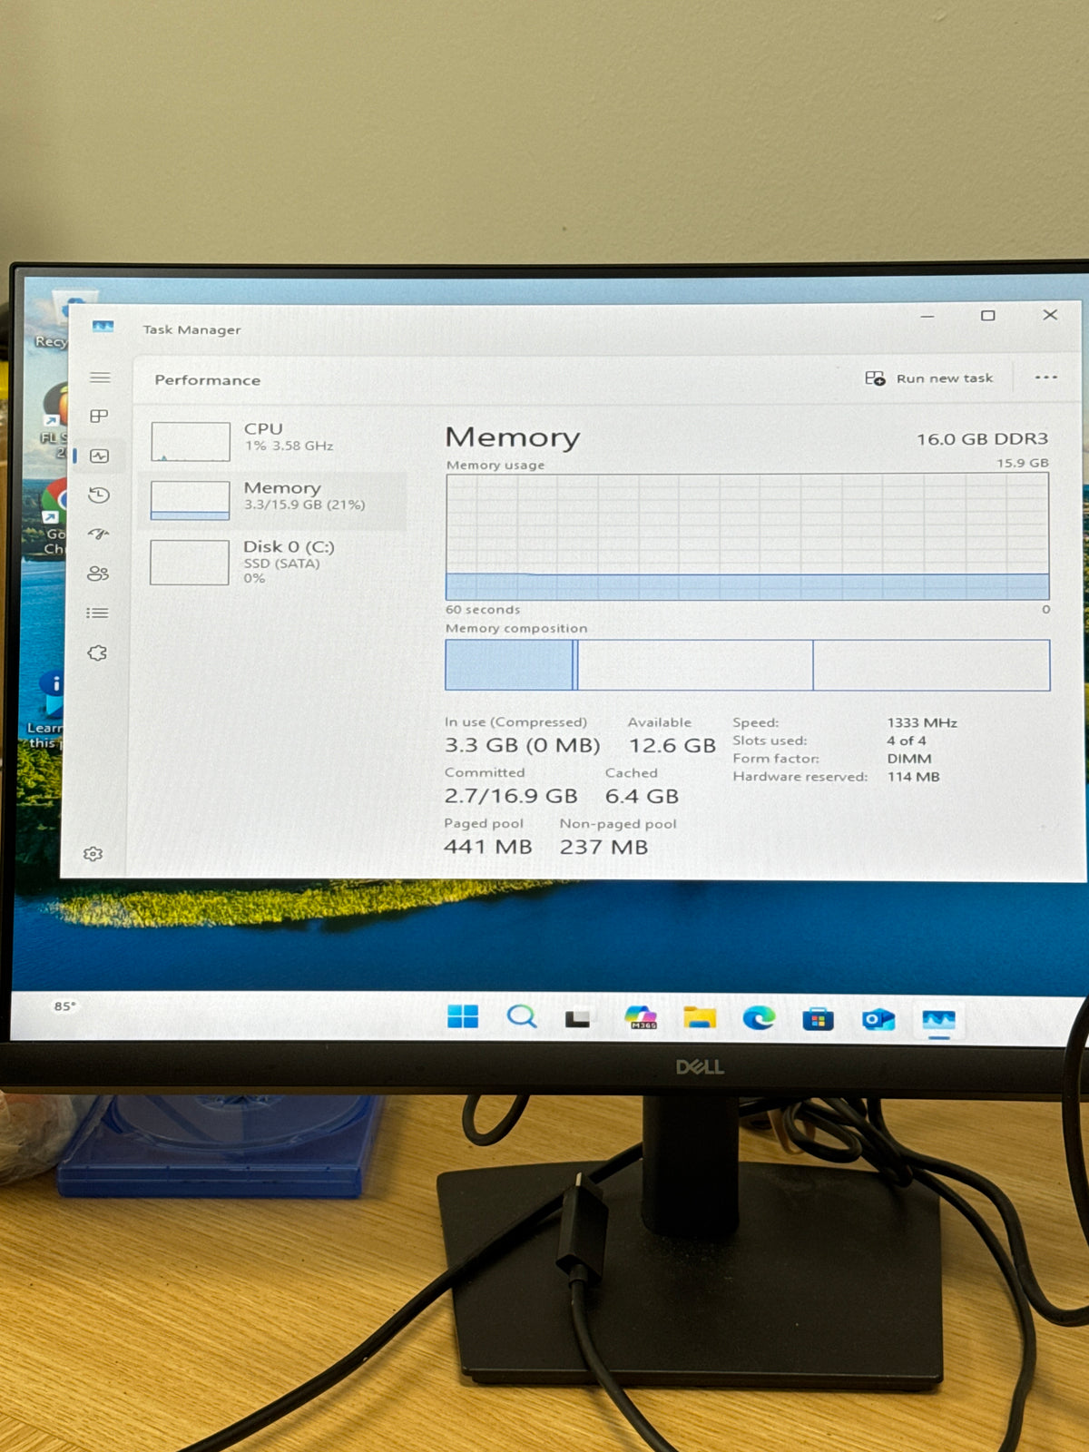Click the '237 MB' non-paged pool value

point(603,847)
